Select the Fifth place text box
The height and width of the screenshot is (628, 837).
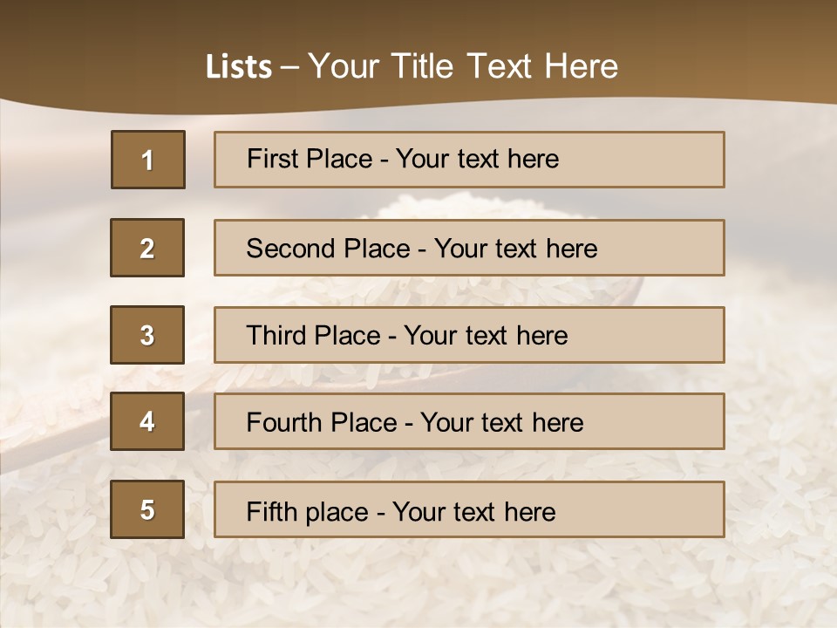469,509
